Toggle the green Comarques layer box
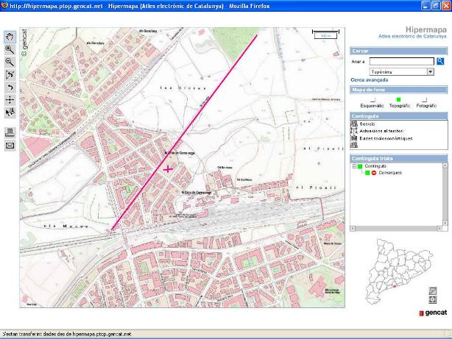 367,173
